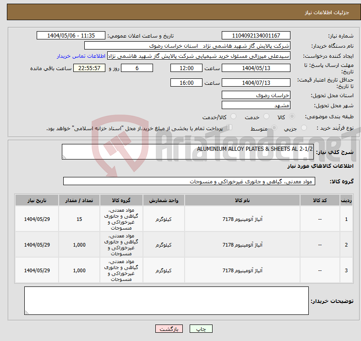Click row number 3 in the table
Image resolution: width=361 pixels, height=341 pixels.
point(346,270)
